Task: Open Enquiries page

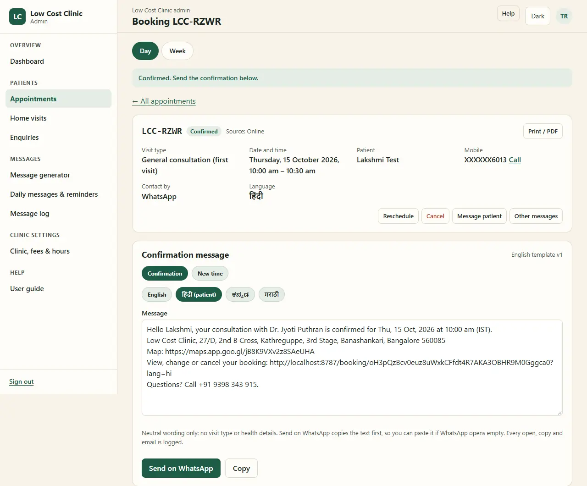Action: [58, 138]
